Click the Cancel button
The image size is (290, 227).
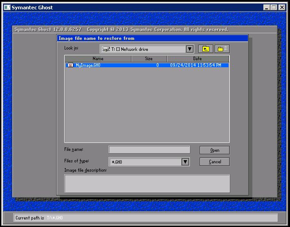click(215, 162)
